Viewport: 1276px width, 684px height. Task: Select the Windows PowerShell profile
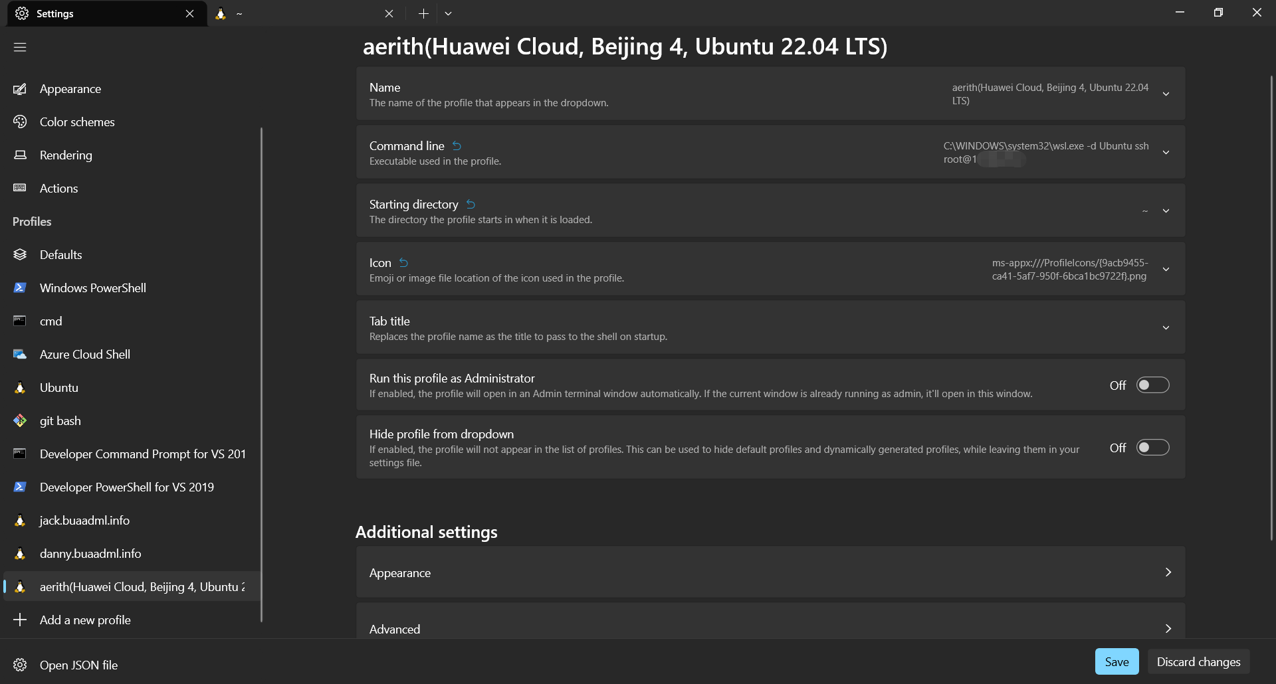tap(132, 288)
